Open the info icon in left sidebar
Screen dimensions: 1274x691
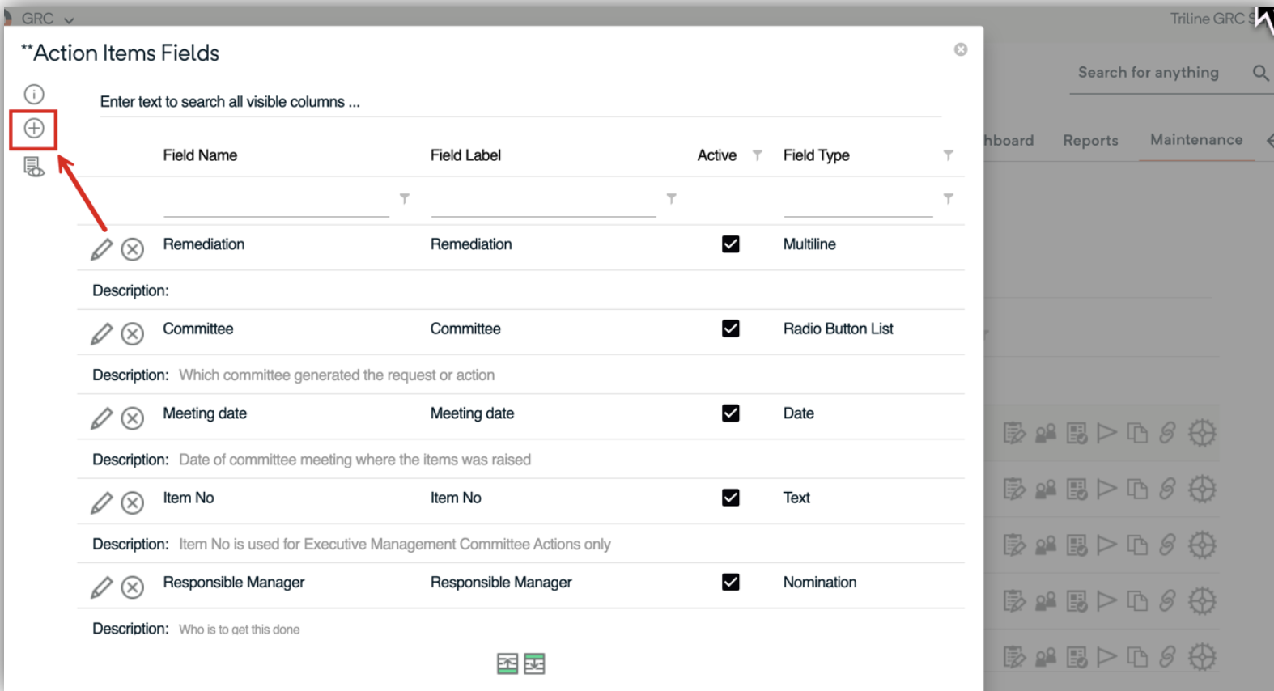point(34,95)
